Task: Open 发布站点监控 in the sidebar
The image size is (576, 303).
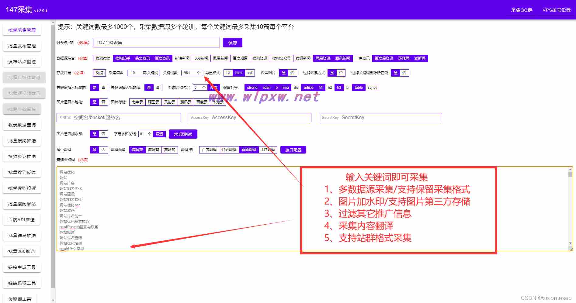Action: [x=22, y=62]
